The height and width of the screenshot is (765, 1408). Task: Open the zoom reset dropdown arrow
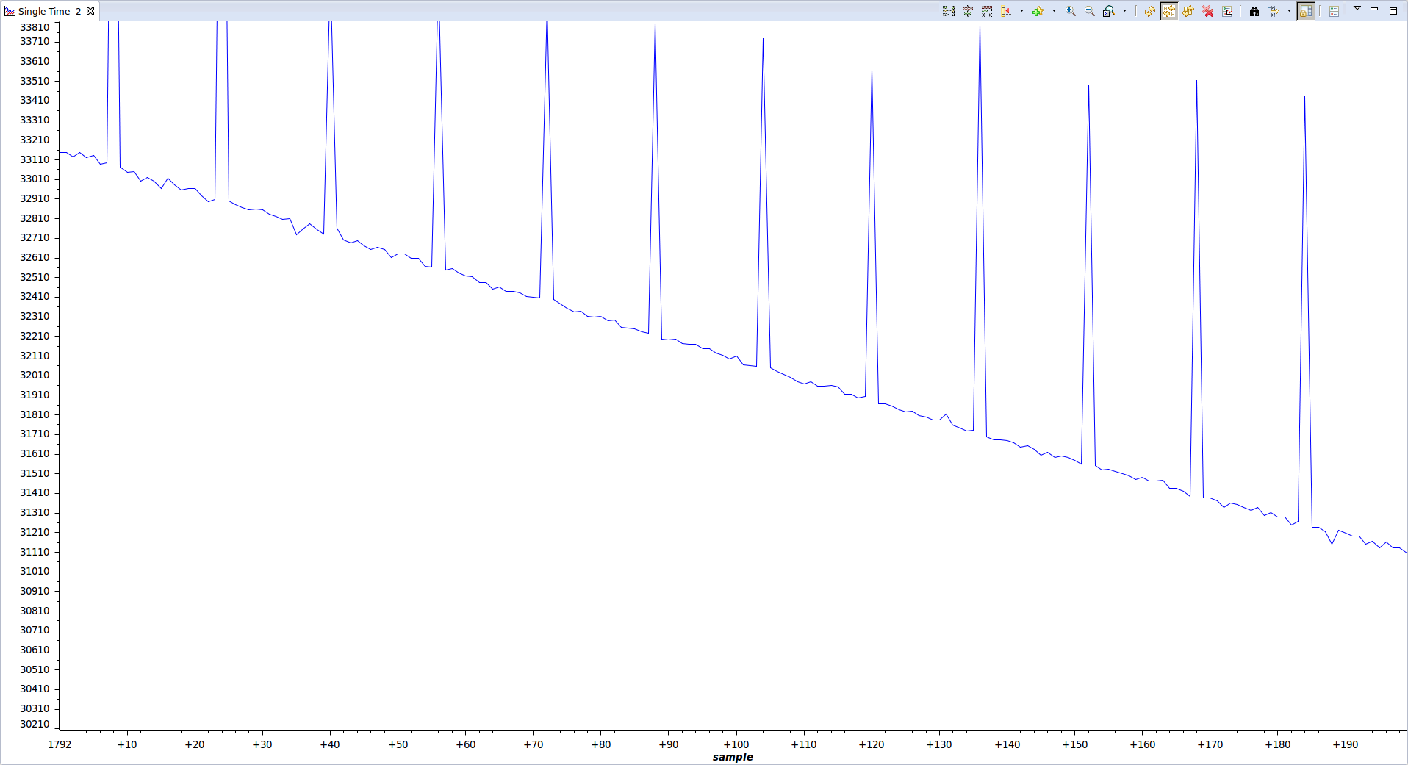(1124, 11)
